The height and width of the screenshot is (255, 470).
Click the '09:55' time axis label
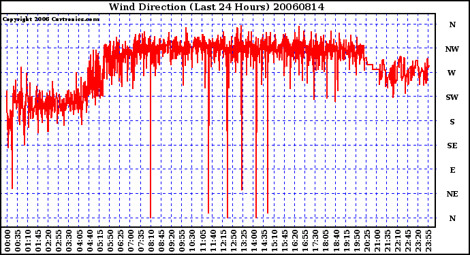pyautogui.click(x=182, y=241)
